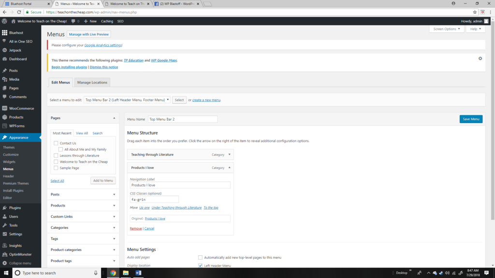This screenshot has height=278, width=495.
Task: Click inside the Menu Name field
Action: pos(184,118)
